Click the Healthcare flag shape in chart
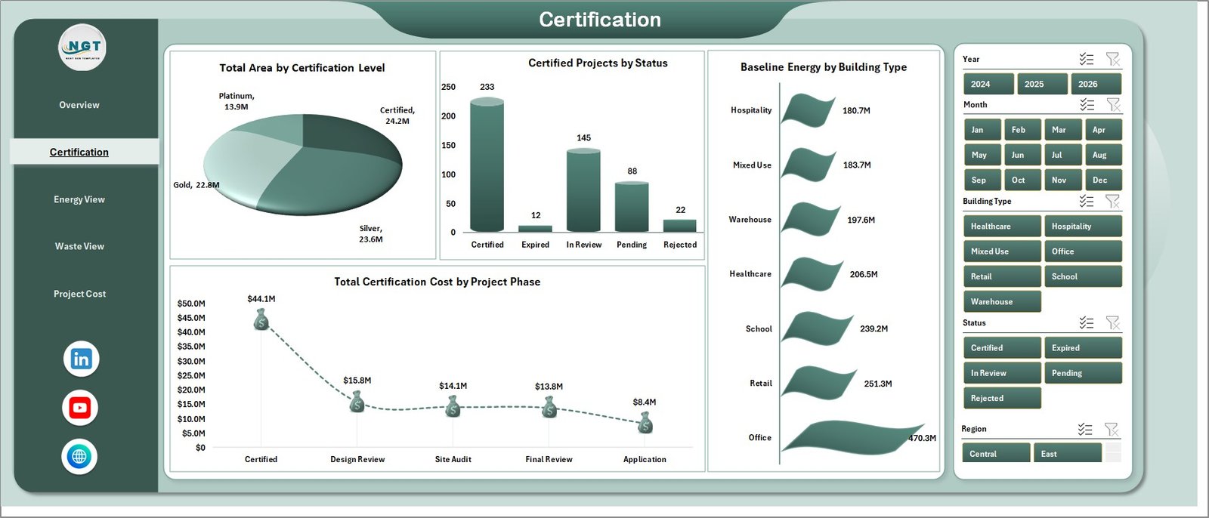 tap(812, 274)
